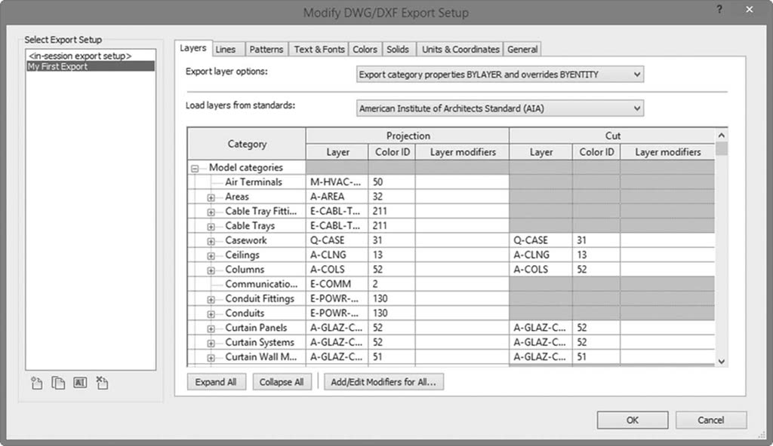
Task: Expand the Curtain Systems category
Action: pos(211,343)
